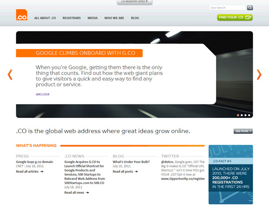The height and width of the screenshot is (211, 269).
Task: Click the next slide orange arrow
Action: pos(259,75)
